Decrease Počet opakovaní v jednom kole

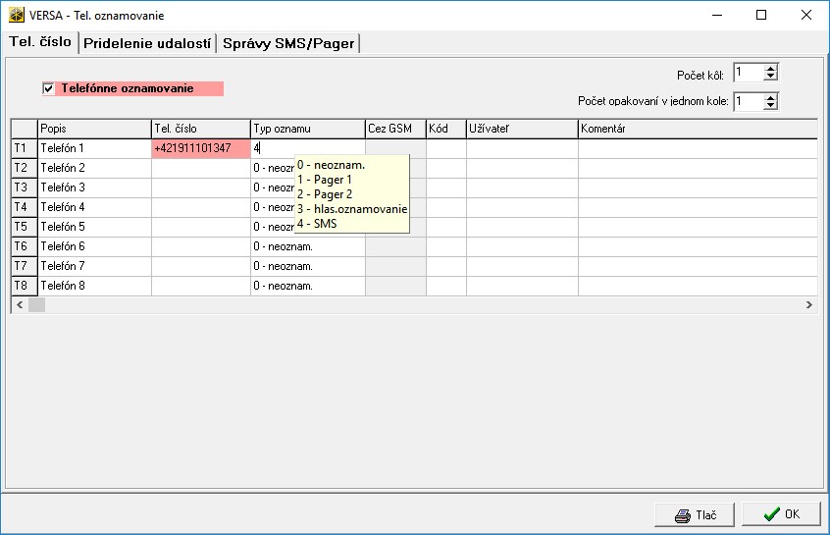coord(771,106)
